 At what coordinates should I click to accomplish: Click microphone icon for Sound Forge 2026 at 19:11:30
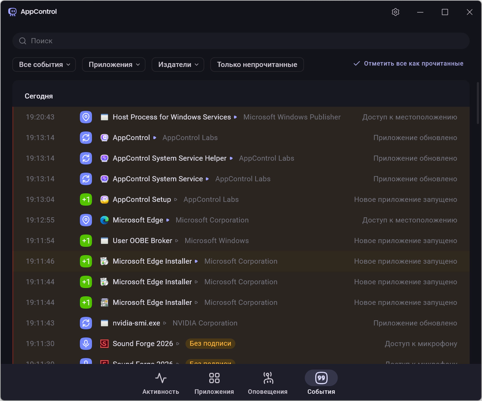click(86, 344)
